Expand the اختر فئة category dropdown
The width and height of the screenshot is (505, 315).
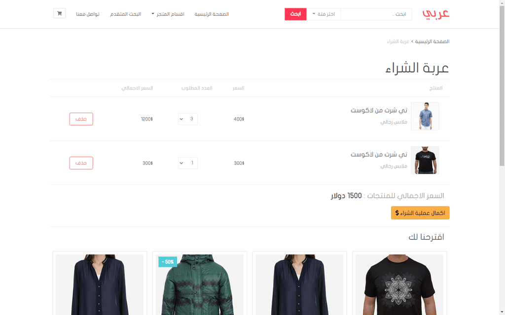pyautogui.click(x=324, y=14)
